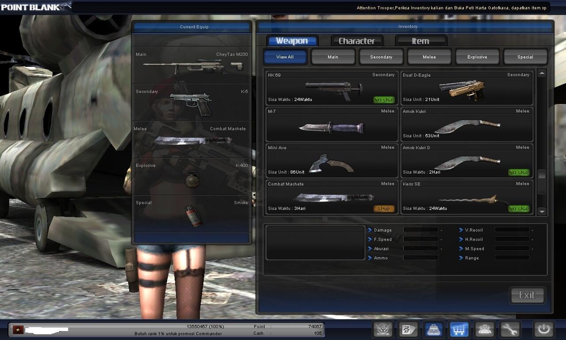This screenshot has width=566, height=340.
Task: Click scroll down arrow of inventory list
Action: [542, 211]
